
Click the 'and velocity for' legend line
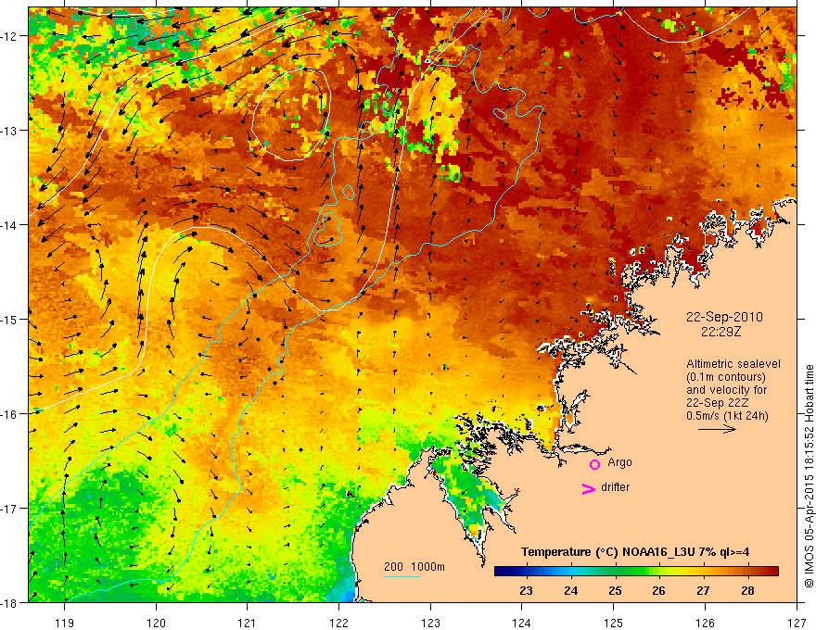coord(726,390)
